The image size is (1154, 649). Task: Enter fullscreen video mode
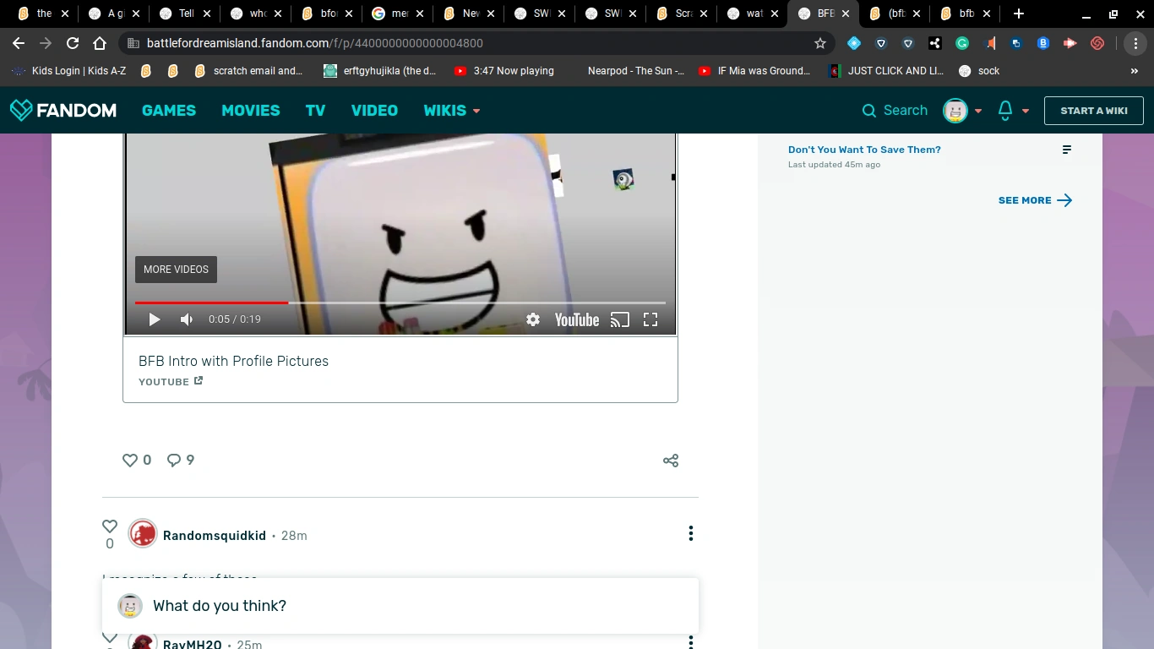[x=650, y=319]
